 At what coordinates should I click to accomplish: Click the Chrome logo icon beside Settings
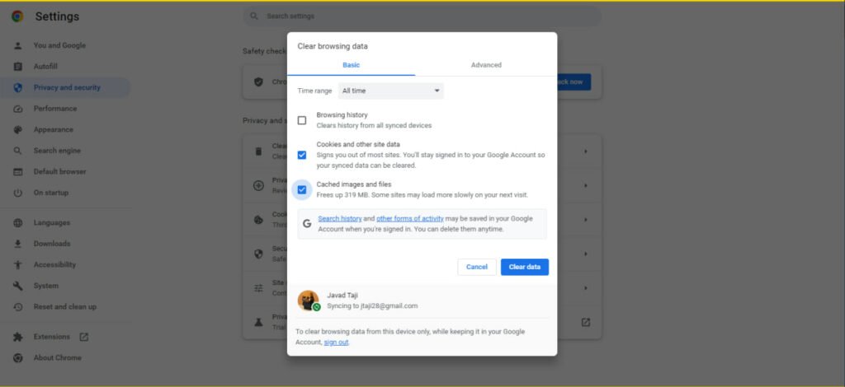[17, 16]
